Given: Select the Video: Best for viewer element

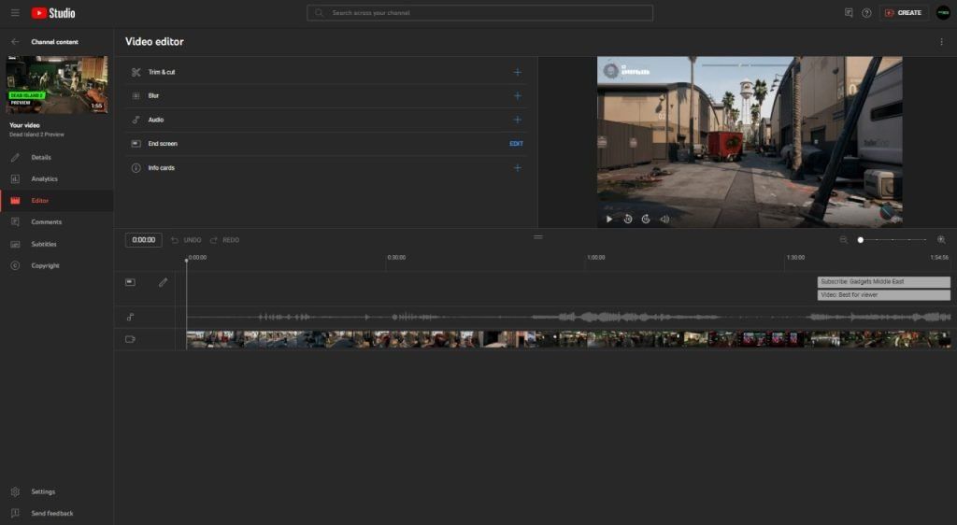Looking at the screenshot, I should (884, 295).
